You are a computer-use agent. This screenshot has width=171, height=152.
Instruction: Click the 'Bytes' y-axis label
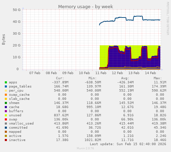pyautogui.click(x=3, y=39)
